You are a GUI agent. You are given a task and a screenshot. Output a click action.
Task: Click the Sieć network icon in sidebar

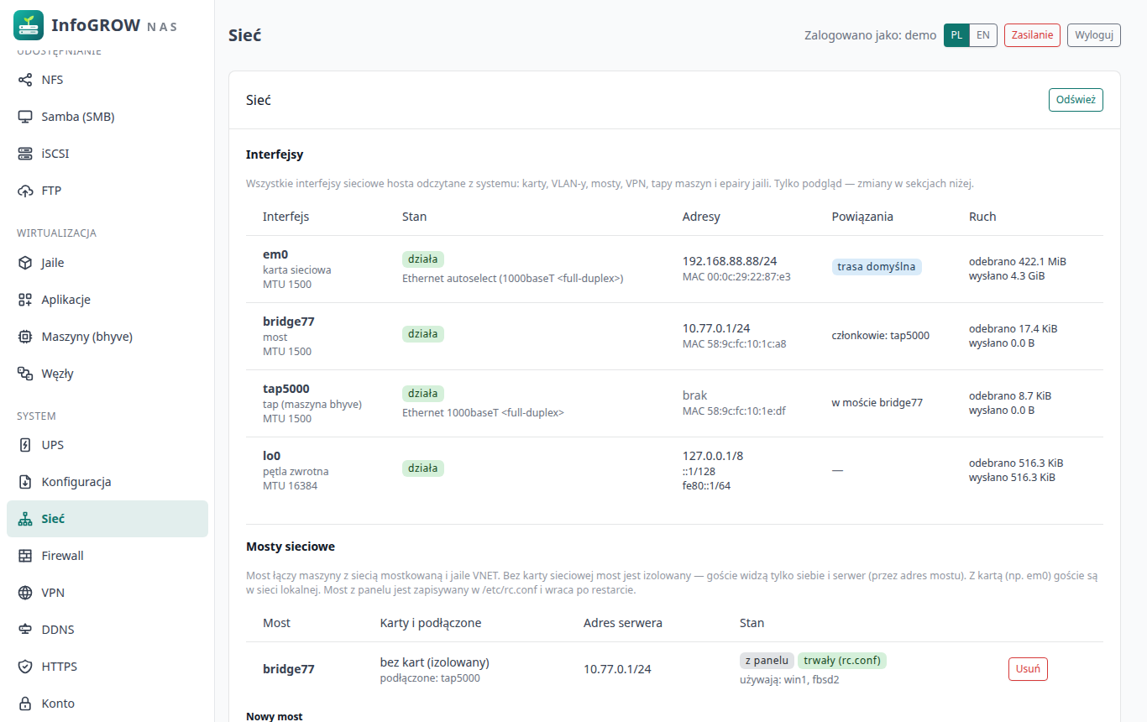[25, 519]
